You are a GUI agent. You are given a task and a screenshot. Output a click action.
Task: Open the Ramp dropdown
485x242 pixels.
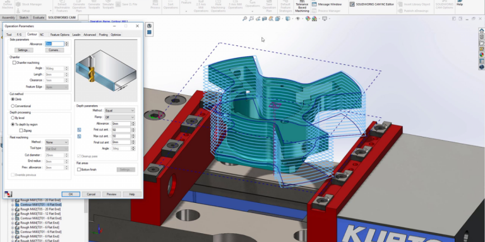[x=119, y=117]
